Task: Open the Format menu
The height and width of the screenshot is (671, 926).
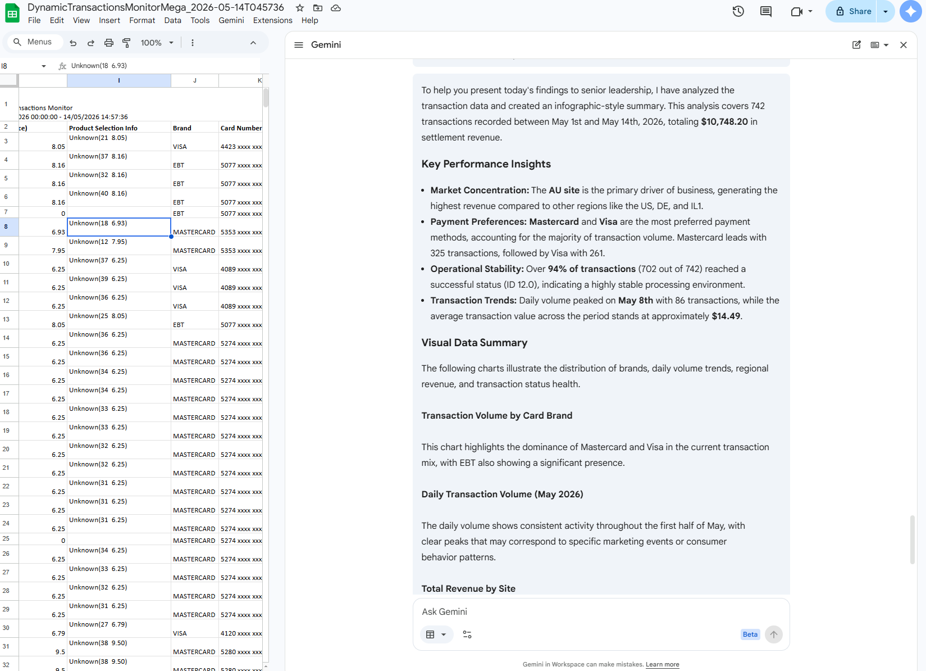Action: click(x=142, y=20)
